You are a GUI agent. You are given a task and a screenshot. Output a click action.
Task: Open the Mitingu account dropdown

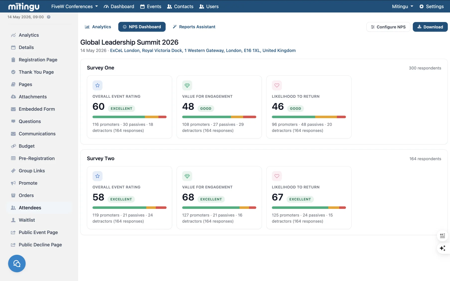pyautogui.click(x=402, y=6)
